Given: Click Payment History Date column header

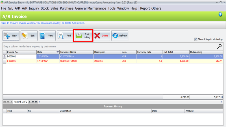Looking at the screenshot, I should click(168, 111).
